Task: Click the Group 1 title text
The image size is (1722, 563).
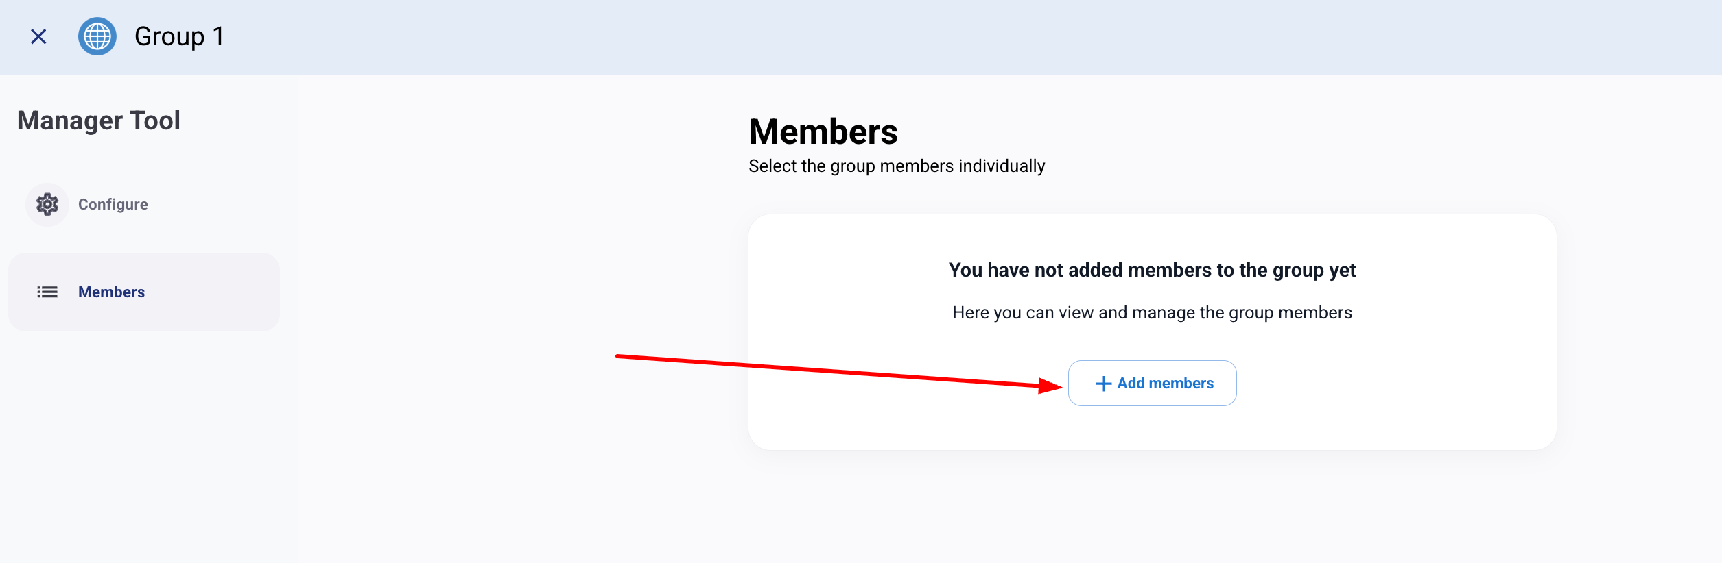Action: (179, 36)
